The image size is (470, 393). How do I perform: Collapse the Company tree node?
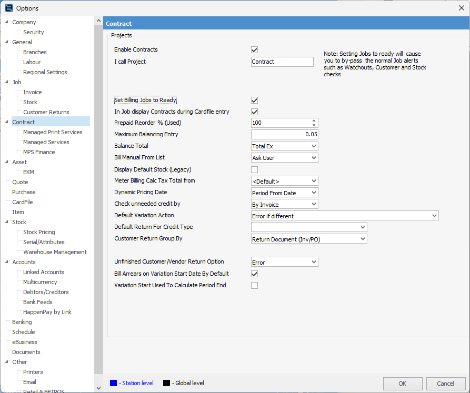click(7, 22)
